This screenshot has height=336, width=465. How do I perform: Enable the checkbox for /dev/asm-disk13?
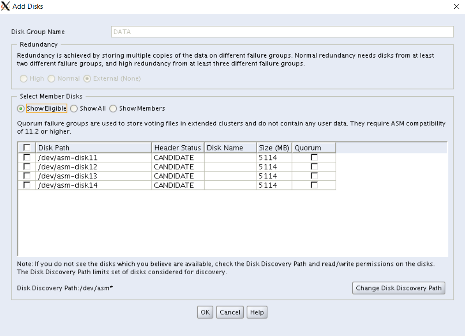27,176
